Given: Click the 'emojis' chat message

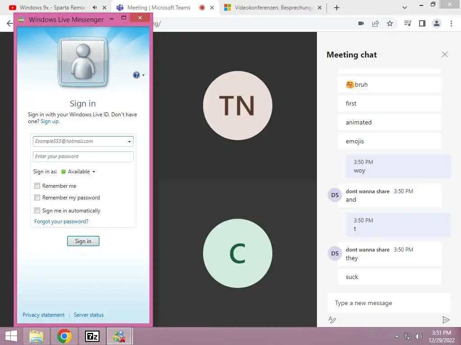Looking at the screenshot, I should pos(389,141).
